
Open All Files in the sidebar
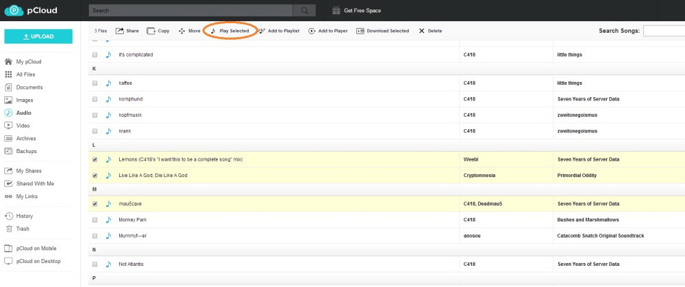pyautogui.click(x=26, y=74)
